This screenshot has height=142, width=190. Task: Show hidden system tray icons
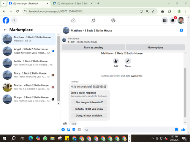153,138
